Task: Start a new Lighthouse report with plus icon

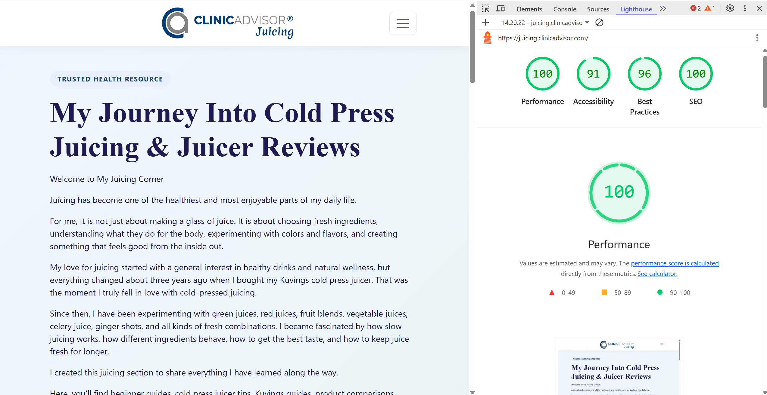Action: (485, 23)
